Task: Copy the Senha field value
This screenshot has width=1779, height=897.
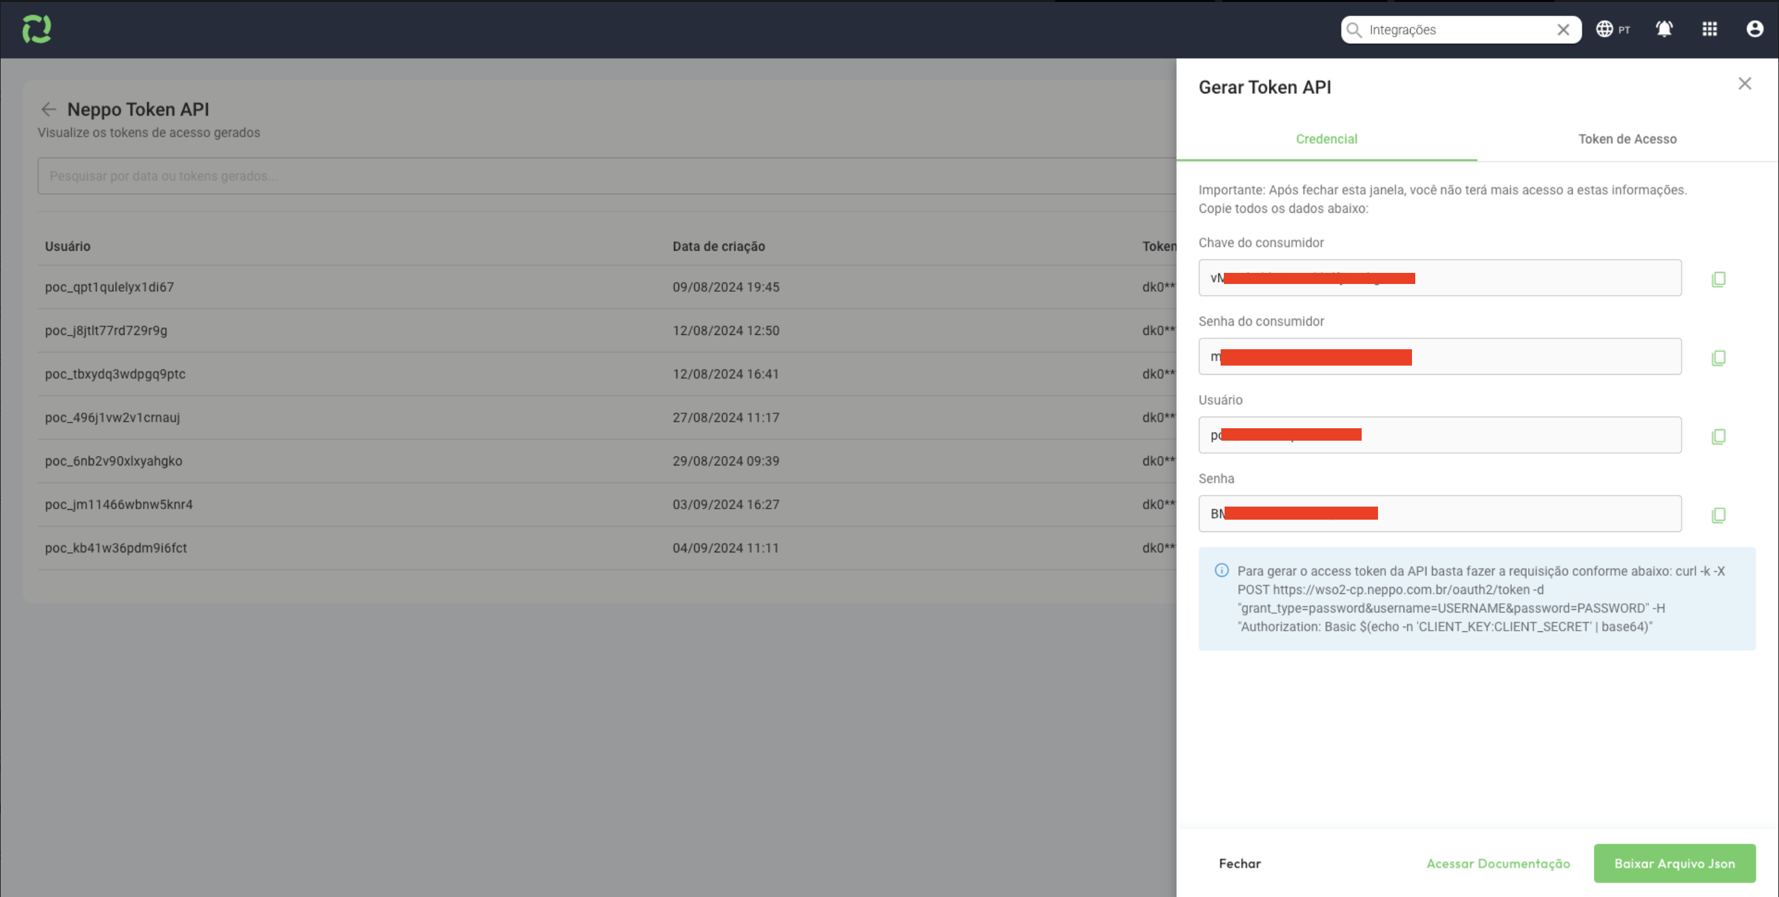Action: pos(1719,515)
